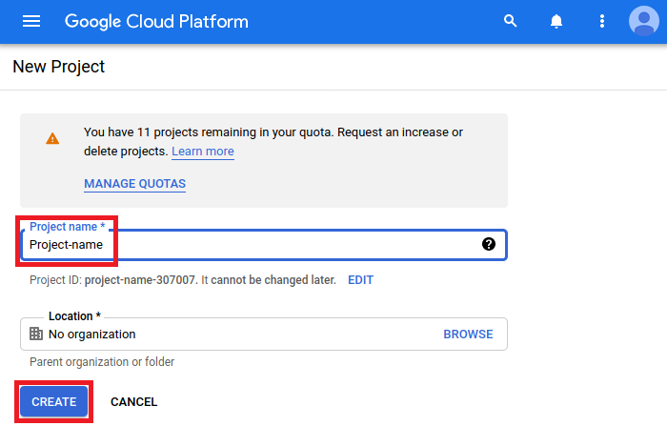Click the Parent organization or folder hint
Screen dimensions: 667x426
pyautogui.click(x=102, y=362)
